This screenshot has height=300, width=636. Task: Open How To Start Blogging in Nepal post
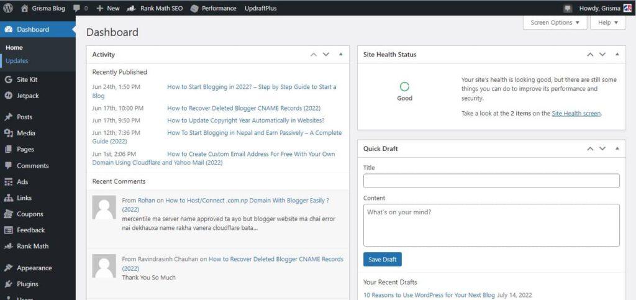(x=254, y=132)
